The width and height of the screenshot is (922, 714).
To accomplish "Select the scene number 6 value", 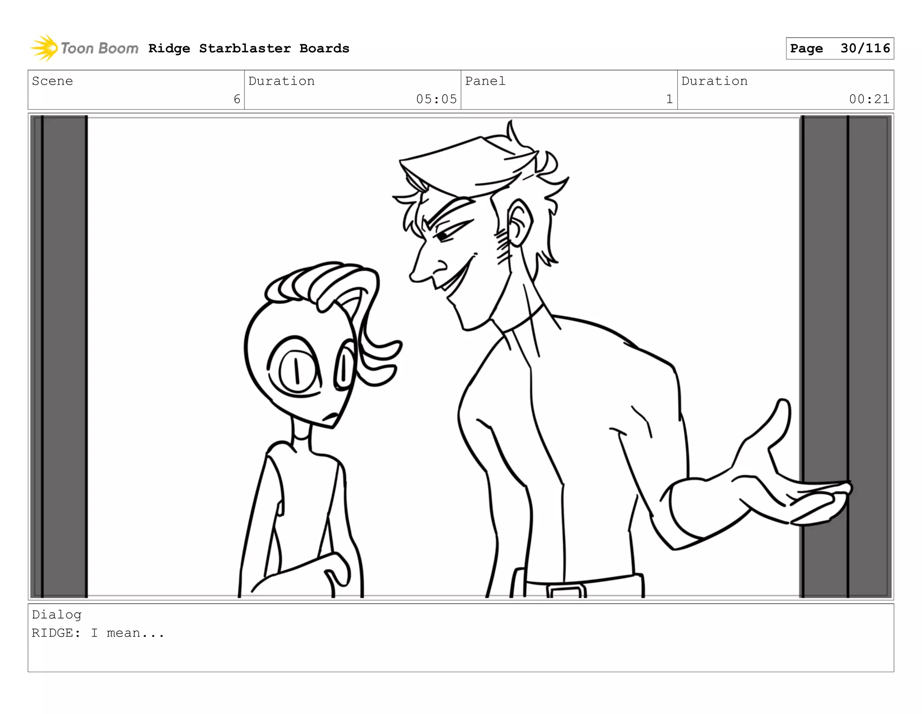I will (237, 99).
